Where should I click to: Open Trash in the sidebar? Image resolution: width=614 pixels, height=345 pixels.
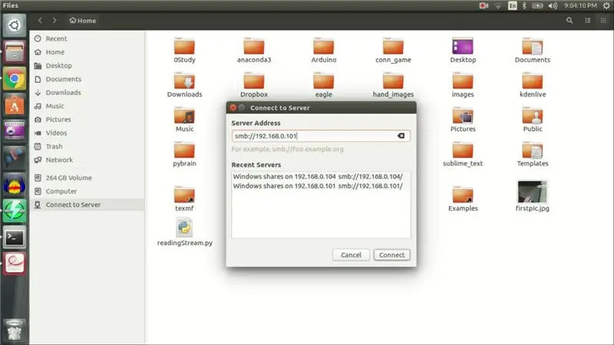pos(54,146)
